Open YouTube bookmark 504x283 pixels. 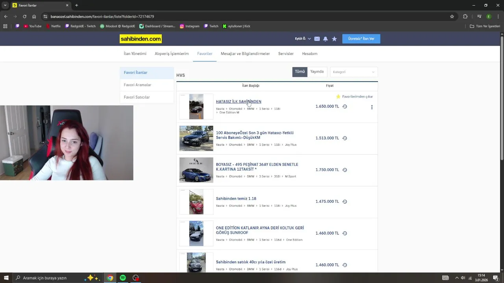click(x=32, y=26)
